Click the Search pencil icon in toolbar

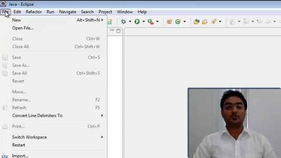point(214,22)
